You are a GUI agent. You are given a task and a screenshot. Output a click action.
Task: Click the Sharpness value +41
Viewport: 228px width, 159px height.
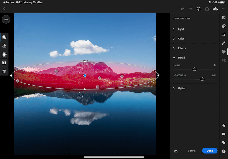pos(213,75)
